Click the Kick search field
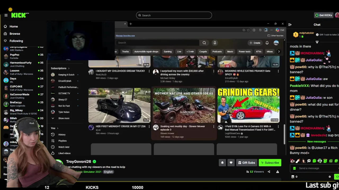The image size is (339, 190). 174,15
